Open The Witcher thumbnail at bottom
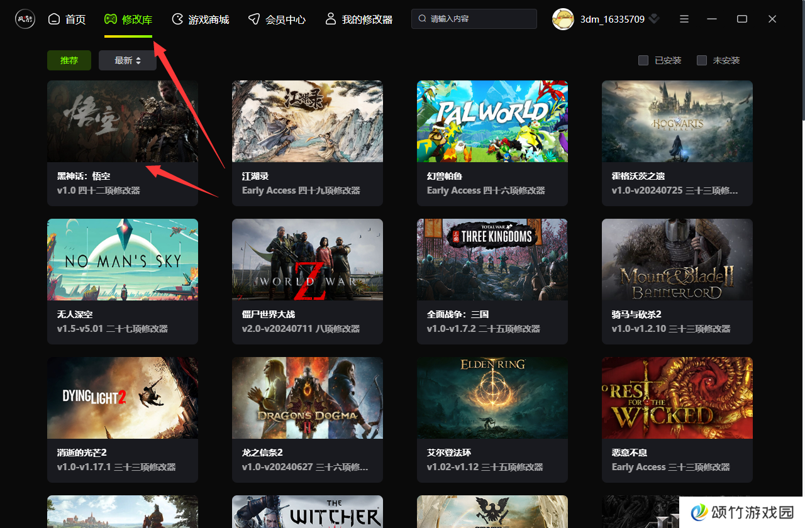 click(x=308, y=512)
